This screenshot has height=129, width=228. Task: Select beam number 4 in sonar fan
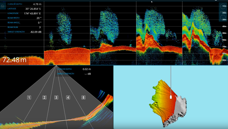(68, 97)
